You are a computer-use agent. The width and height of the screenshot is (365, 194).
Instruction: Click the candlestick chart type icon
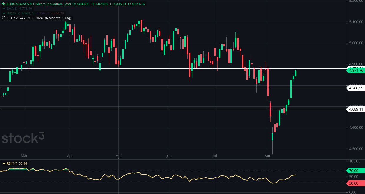[3, 4]
